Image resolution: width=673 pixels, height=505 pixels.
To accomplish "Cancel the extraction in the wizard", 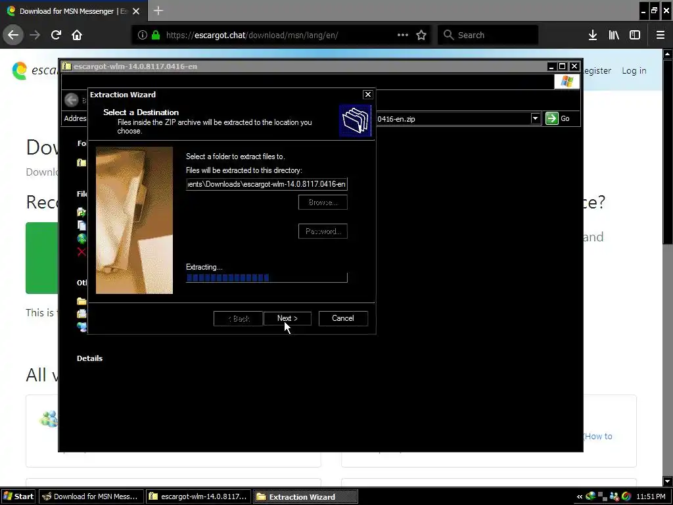I will click(x=343, y=318).
